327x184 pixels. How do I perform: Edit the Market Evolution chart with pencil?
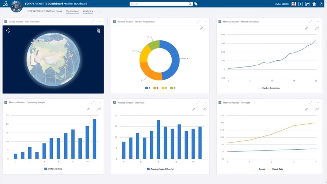coord(306,28)
